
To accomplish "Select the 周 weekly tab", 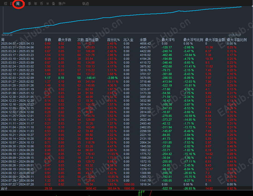I will coord(18,4).
